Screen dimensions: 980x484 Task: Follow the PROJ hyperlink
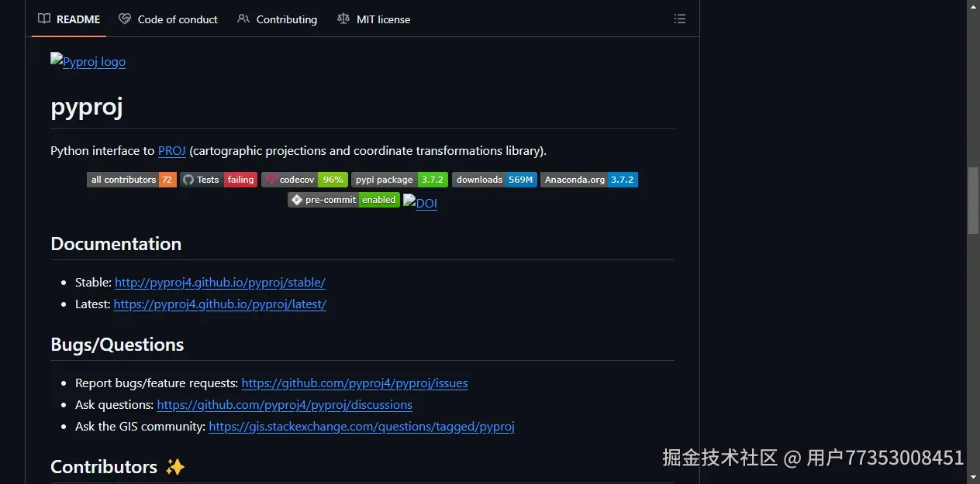(x=171, y=151)
